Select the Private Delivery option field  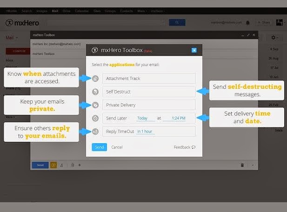[149, 105]
